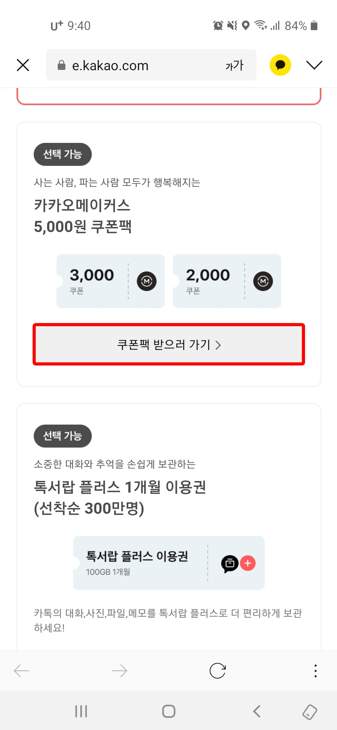
Task: Navigate forward with the right arrow icon
Action: (120, 670)
